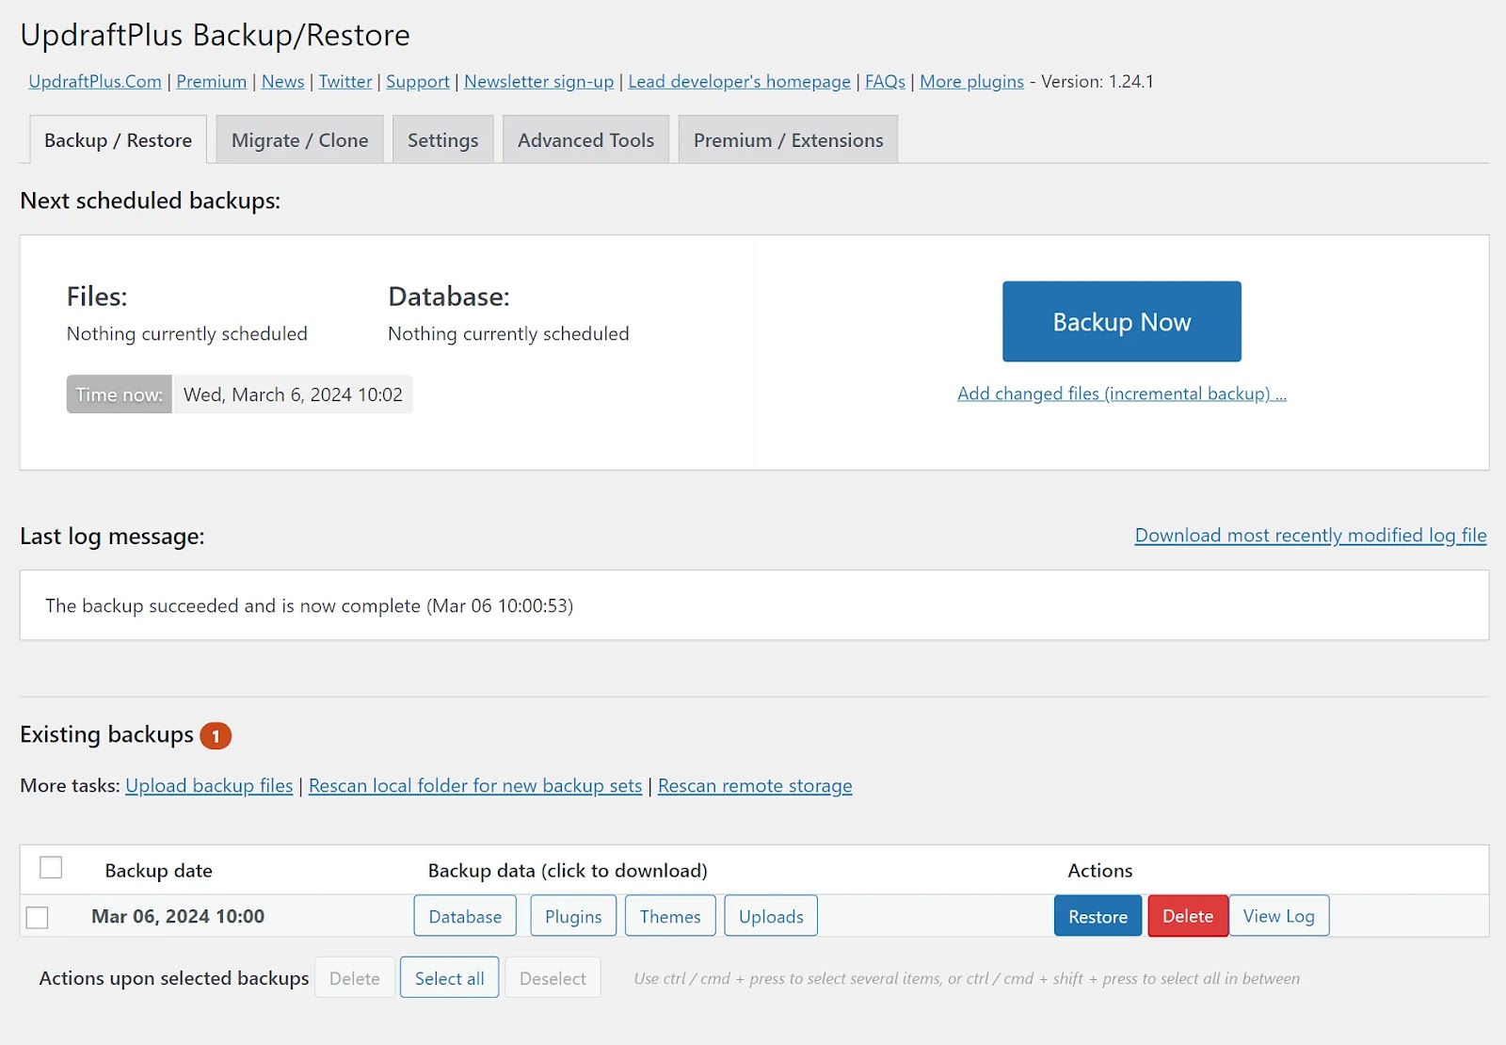Image resolution: width=1506 pixels, height=1045 pixels.
Task: Delete the Mar 06 backup
Action: (x=1187, y=915)
